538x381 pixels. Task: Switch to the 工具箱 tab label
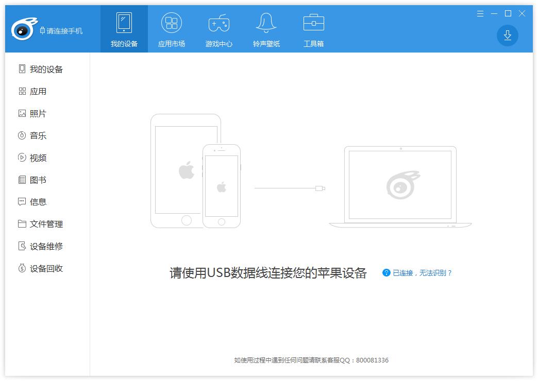314,44
